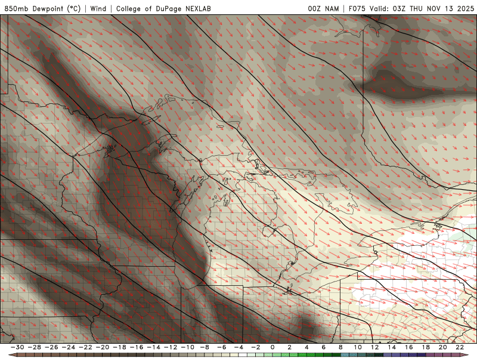Click the 4 label on the color scale
477x358 pixels.
pyautogui.click(x=306, y=347)
